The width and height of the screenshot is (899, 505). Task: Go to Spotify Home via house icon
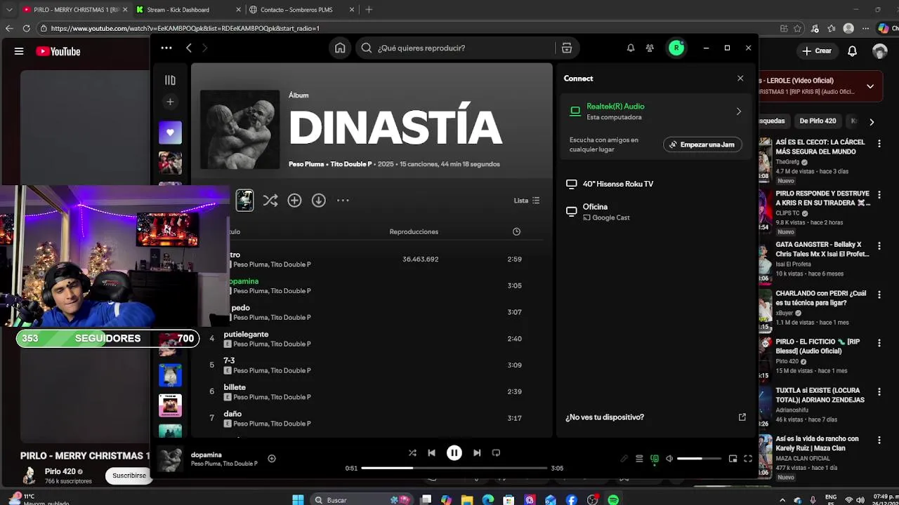(340, 48)
